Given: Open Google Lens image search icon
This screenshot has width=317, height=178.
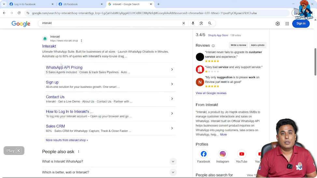Looking at the screenshot, I should [201, 23].
